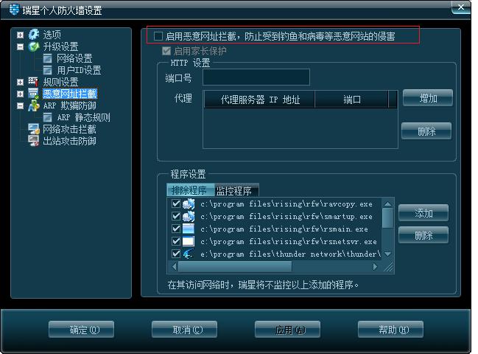Expand the 恶意网址拦截 tree node
This screenshot has height=354, width=478.
click(x=20, y=94)
